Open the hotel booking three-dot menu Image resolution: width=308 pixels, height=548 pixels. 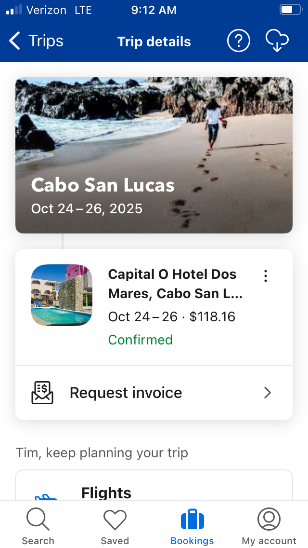coord(265,276)
